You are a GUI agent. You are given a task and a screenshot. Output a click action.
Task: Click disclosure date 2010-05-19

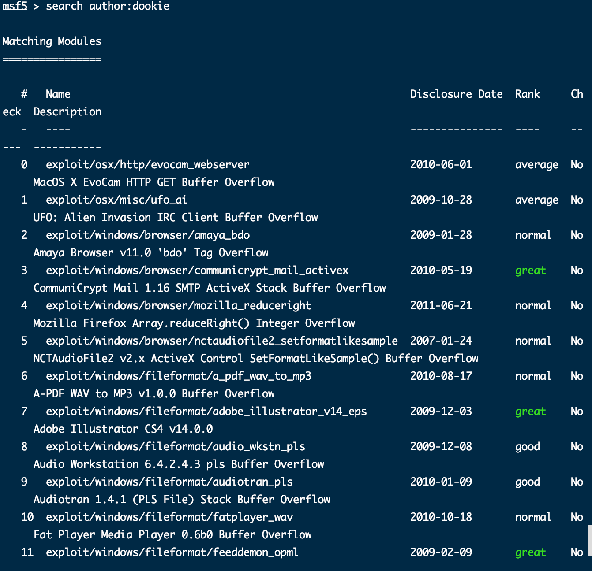pyautogui.click(x=441, y=271)
